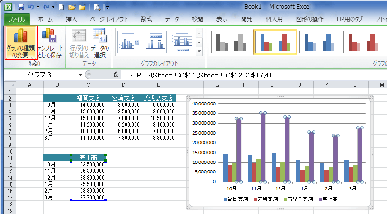Switch to the 数式 (Formulas) ribbon tab

(x=146, y=19)
